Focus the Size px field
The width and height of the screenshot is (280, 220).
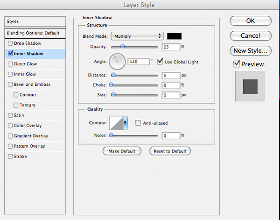click(x=171, y=95)
